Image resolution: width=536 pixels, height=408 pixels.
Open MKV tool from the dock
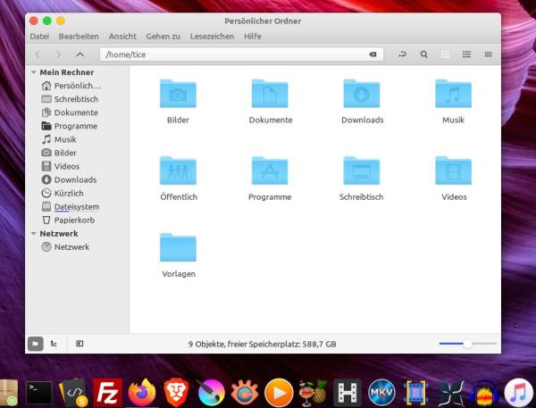pyautogui.click(x=381, y=393)
